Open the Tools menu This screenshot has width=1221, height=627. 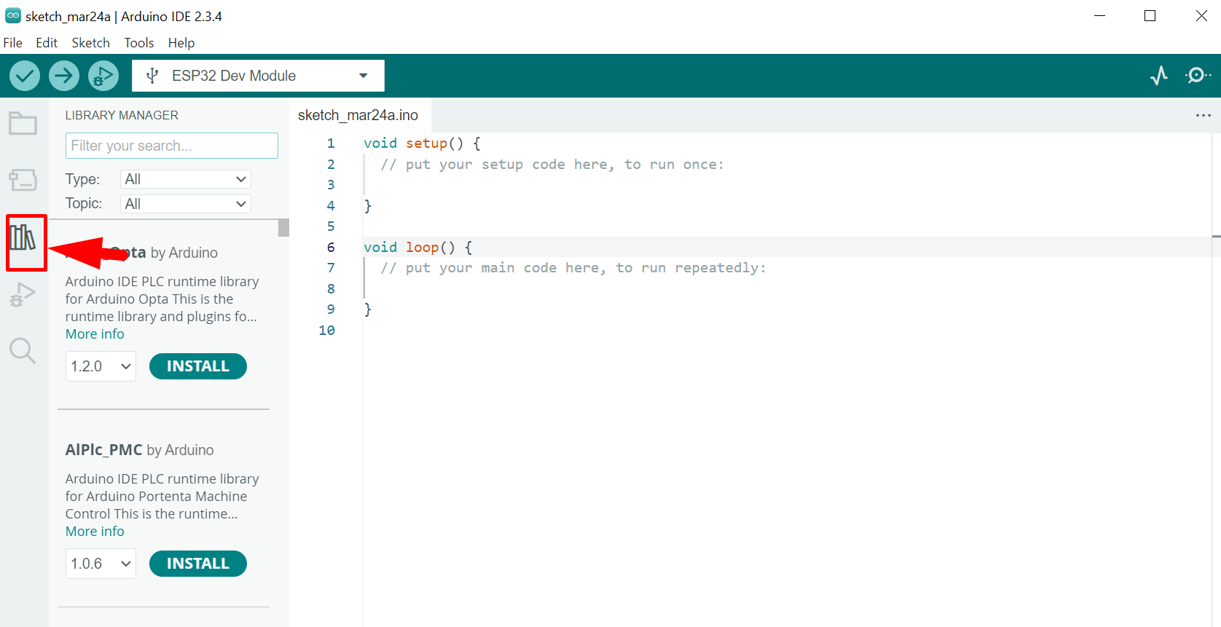tap(139, 43)
